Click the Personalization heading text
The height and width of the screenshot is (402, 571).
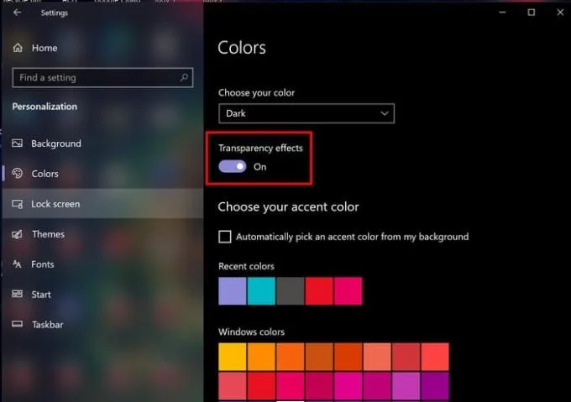45,107
